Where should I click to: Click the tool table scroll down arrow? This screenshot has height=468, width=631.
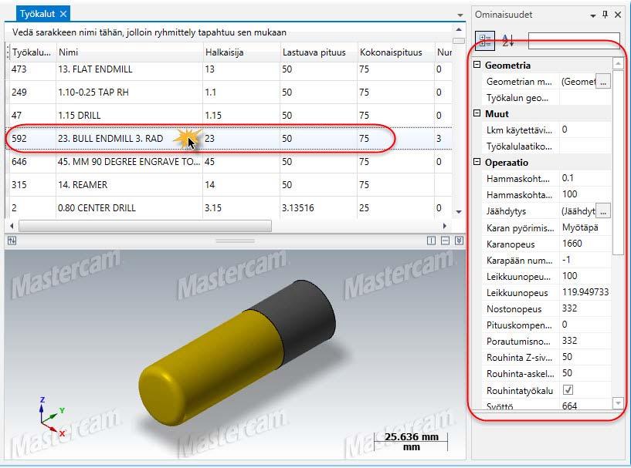point(458,212)
